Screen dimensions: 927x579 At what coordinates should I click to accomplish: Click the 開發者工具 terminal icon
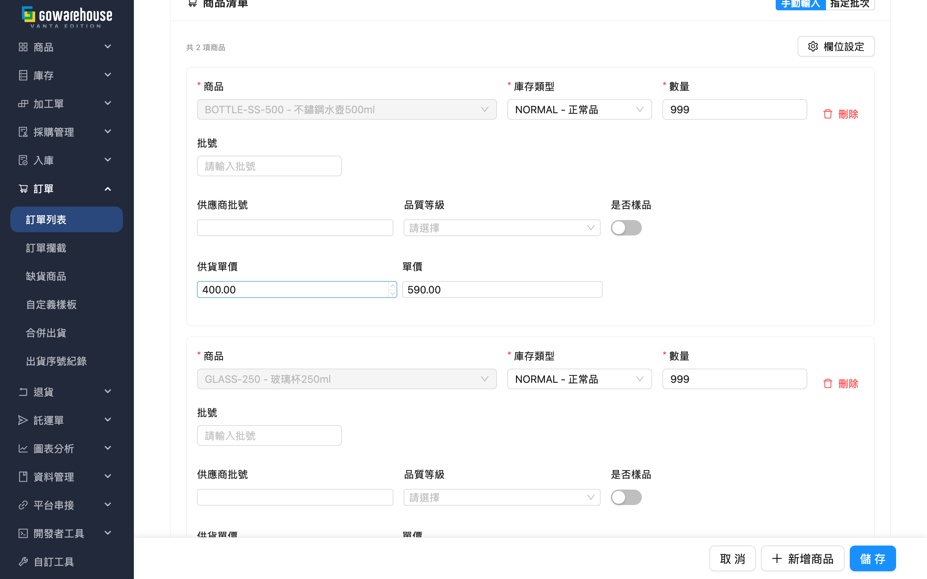(23, 533)
